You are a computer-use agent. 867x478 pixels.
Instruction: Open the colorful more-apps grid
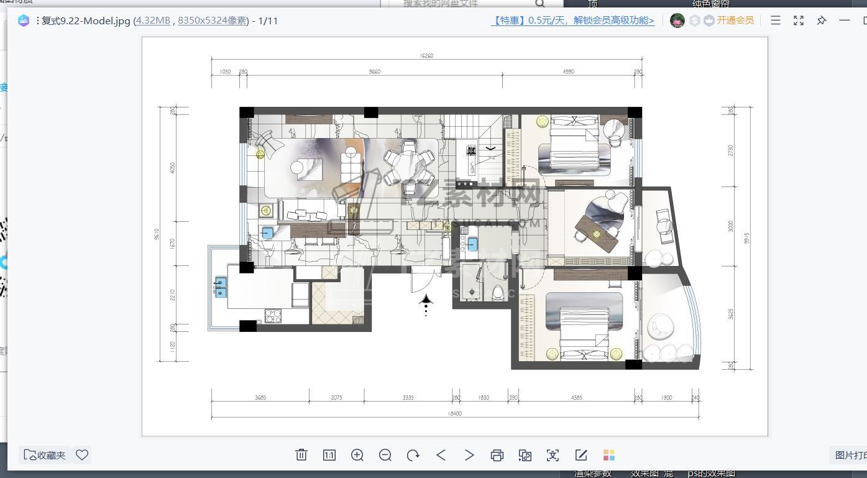(609, 455)
